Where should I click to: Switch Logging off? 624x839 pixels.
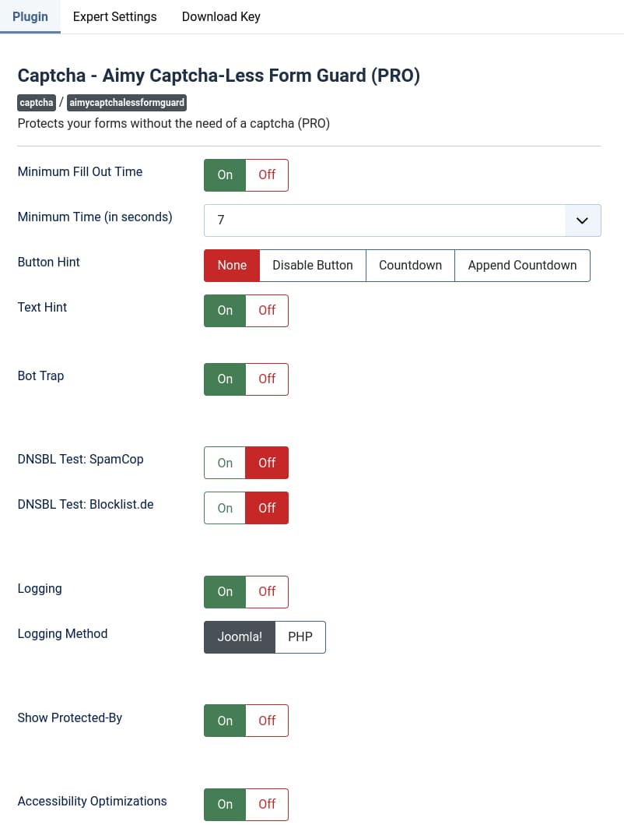(x=267, y=592)
